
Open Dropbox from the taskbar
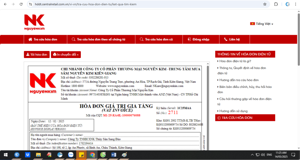(28, 155)
